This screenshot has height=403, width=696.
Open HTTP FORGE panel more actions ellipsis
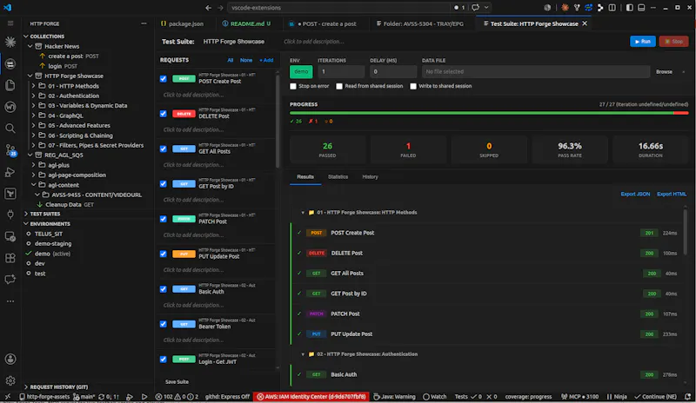pyautogui.click(x=144, y=23)
